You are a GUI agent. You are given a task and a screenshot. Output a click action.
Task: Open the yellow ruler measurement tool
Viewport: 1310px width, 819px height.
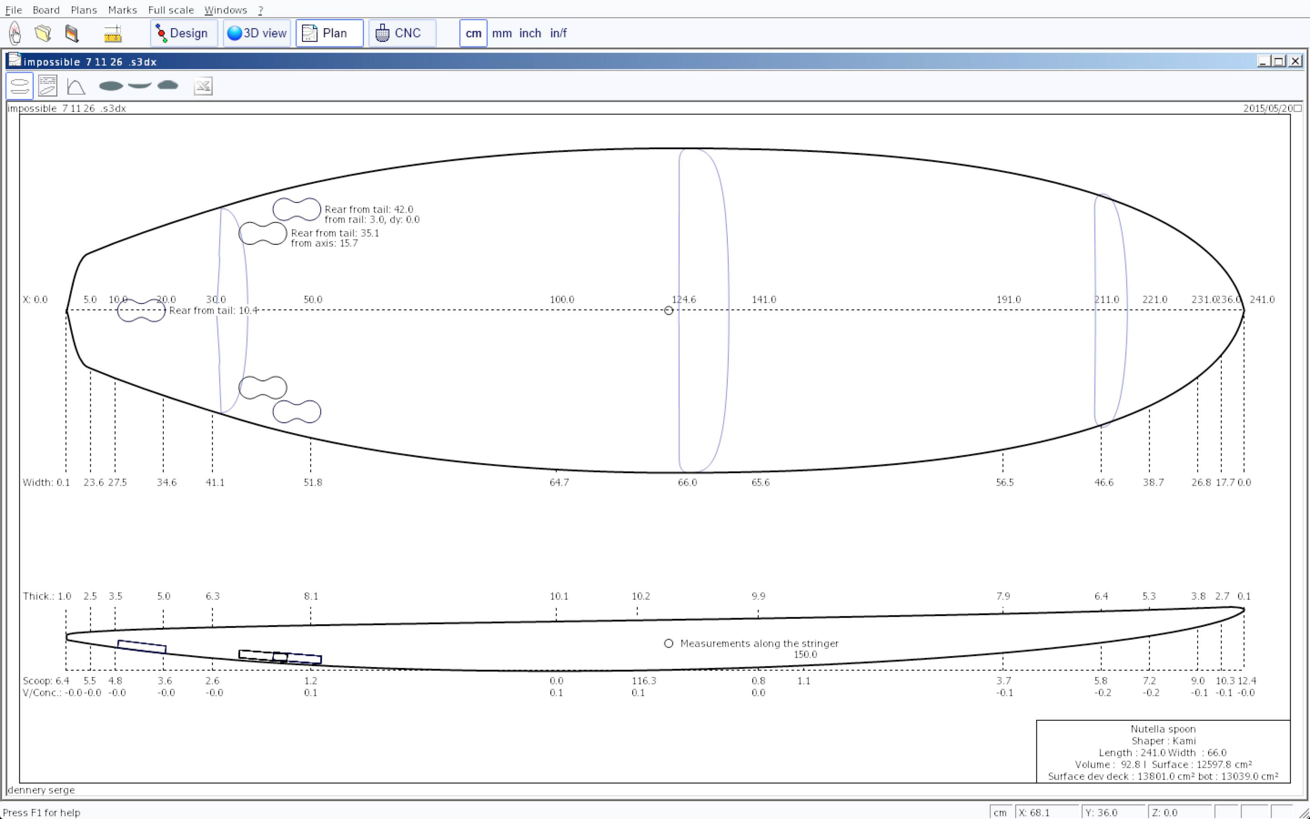pyautogui.click(x=113, y=33)
